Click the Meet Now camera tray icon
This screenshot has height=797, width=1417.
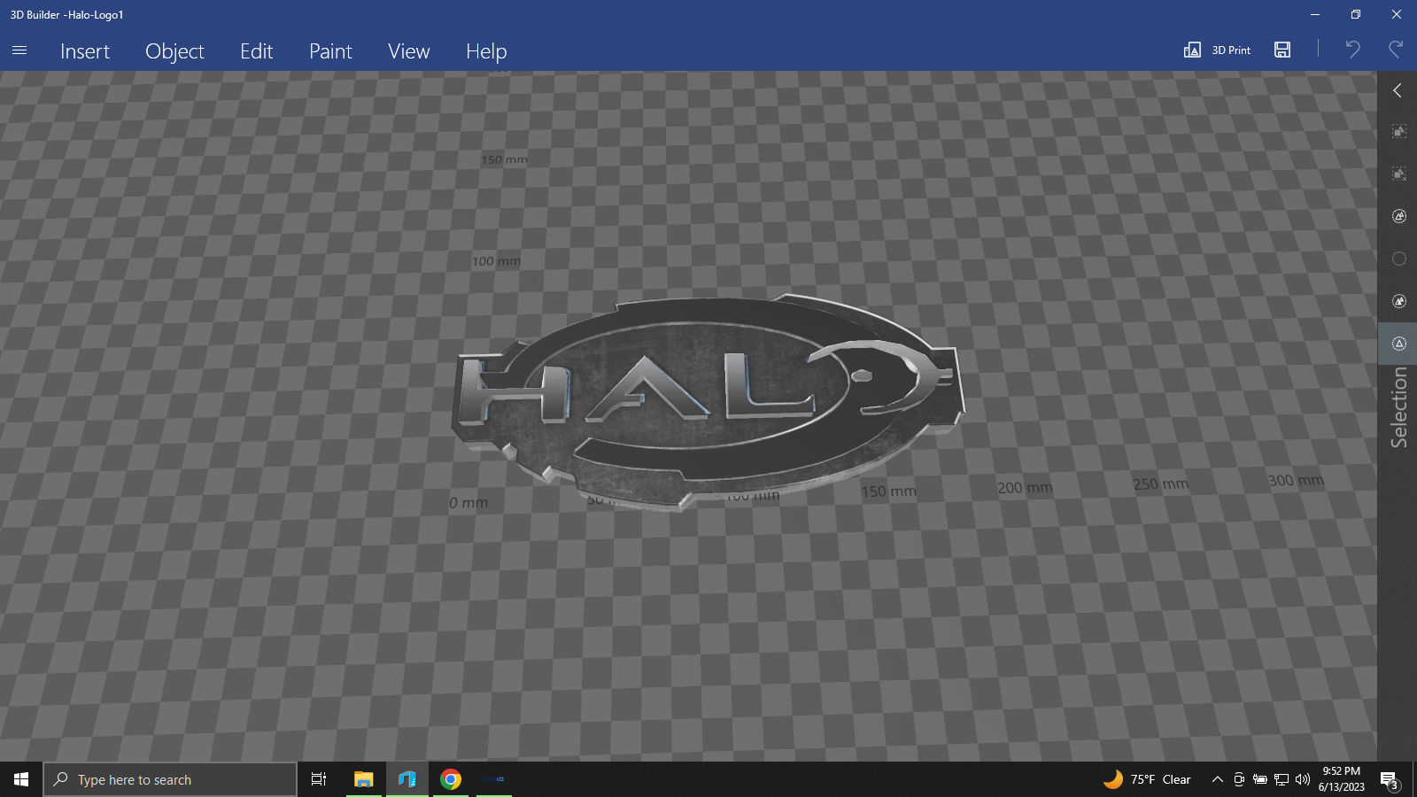(1239, 779)
